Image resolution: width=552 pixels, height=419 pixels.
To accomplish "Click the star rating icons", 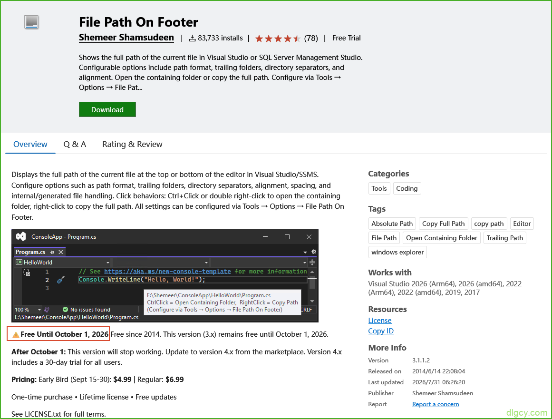I will (x=278, y=39).
